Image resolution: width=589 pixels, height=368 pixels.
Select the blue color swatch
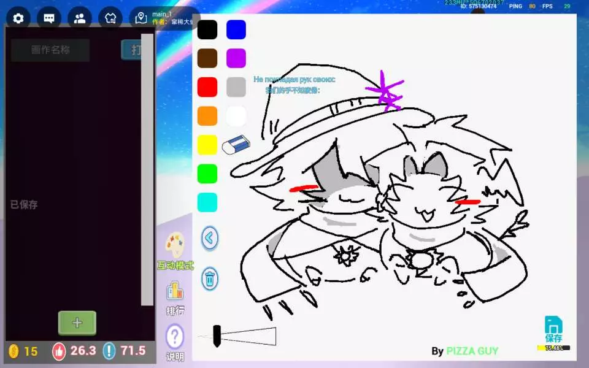coord(236,29)
